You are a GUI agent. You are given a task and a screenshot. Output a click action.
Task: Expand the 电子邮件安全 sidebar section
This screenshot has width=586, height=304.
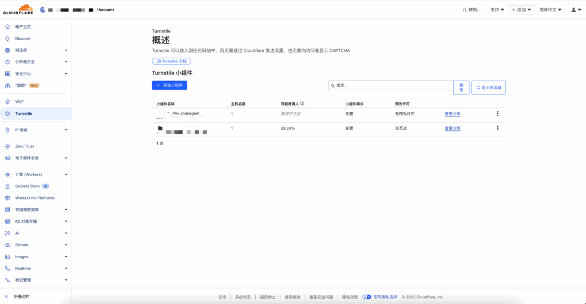pos(66,158)
